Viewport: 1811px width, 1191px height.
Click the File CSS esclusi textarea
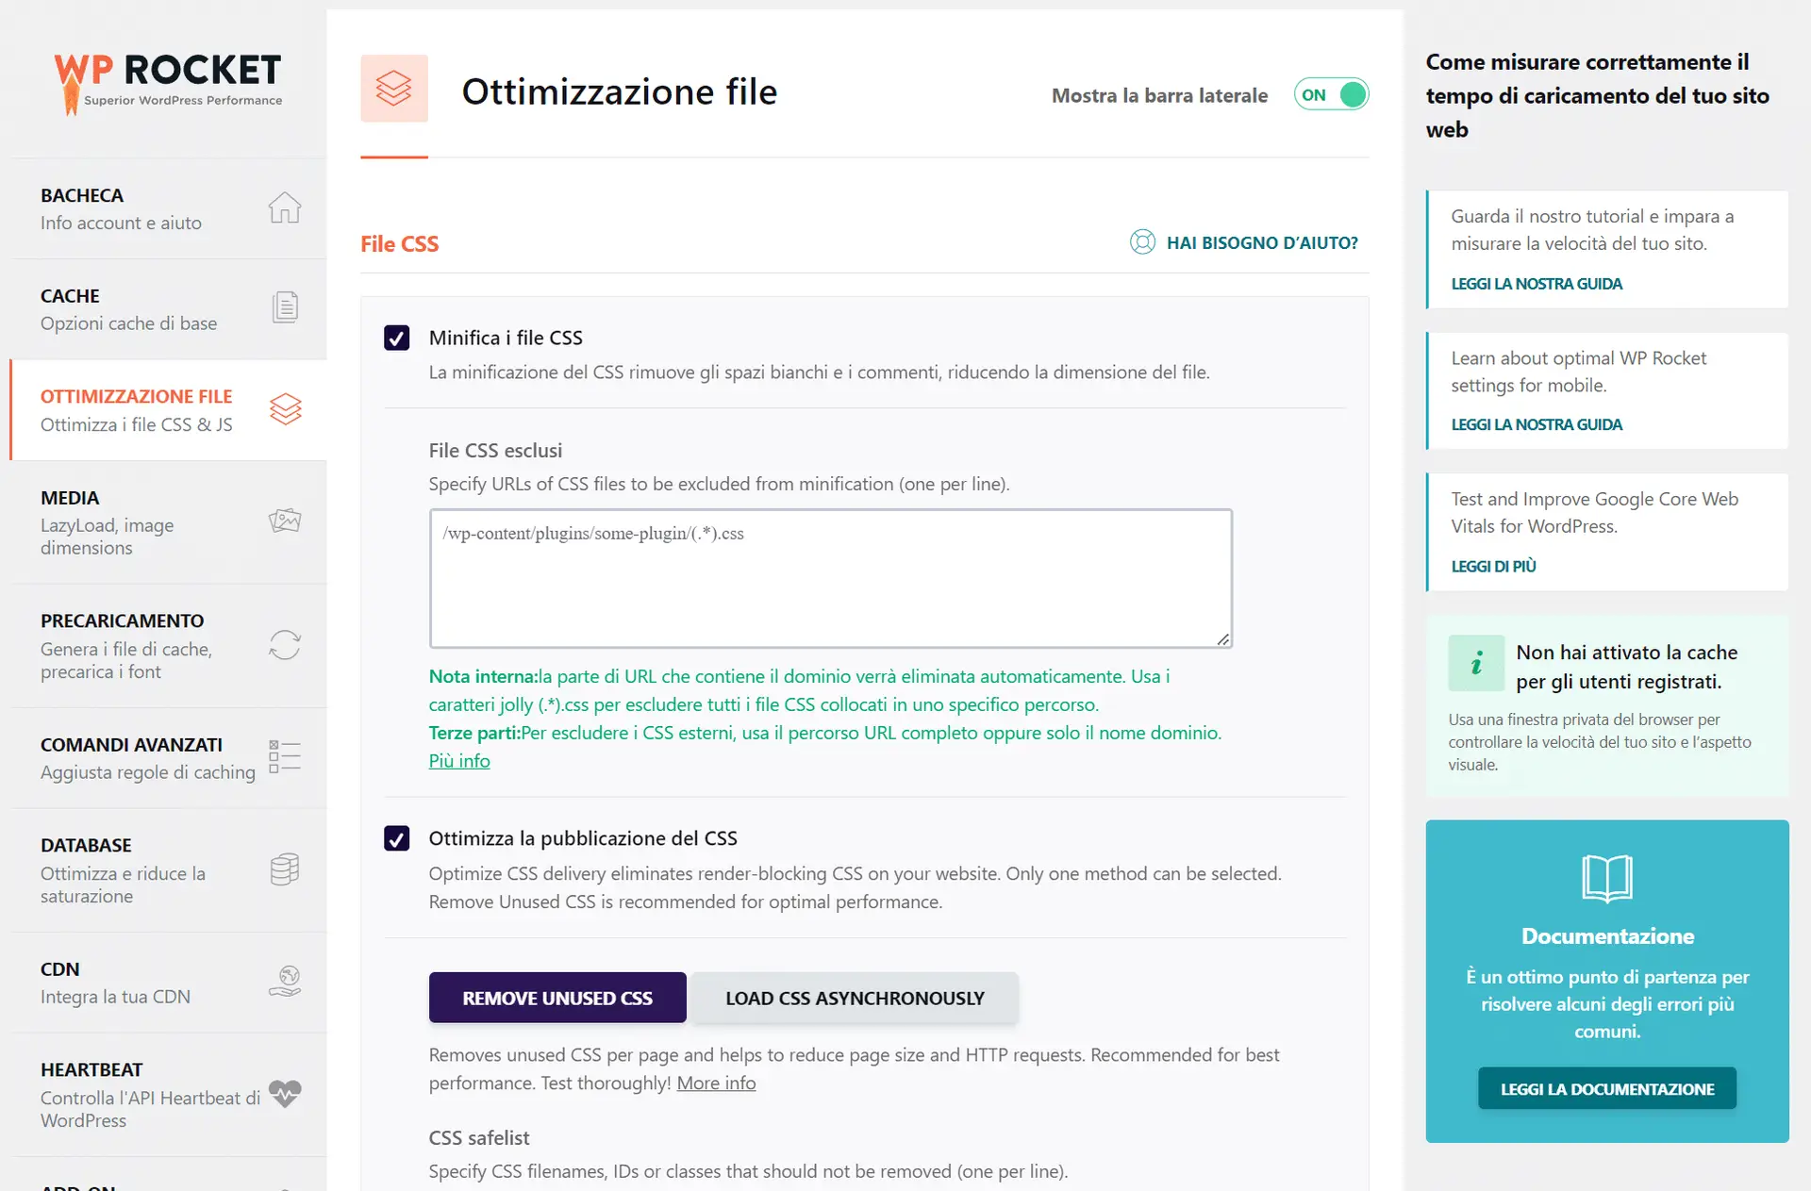pyautogui.click(x=831, y=578)
